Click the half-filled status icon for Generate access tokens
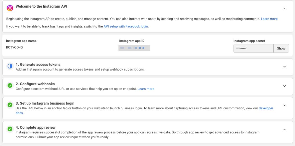The width and height of the screenshot is (295, 146). [10, 66]
